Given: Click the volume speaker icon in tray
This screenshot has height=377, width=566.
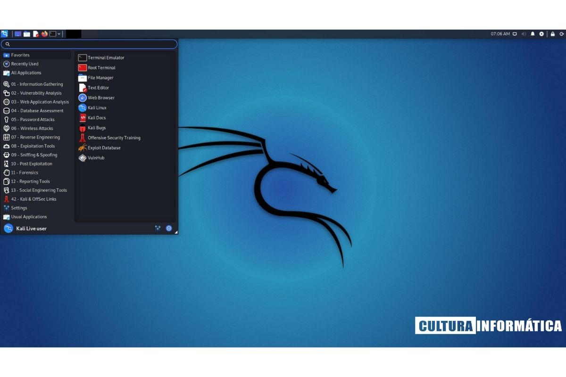Looking at the screenshot, I should pyautogui.click(x=524, y=34).
